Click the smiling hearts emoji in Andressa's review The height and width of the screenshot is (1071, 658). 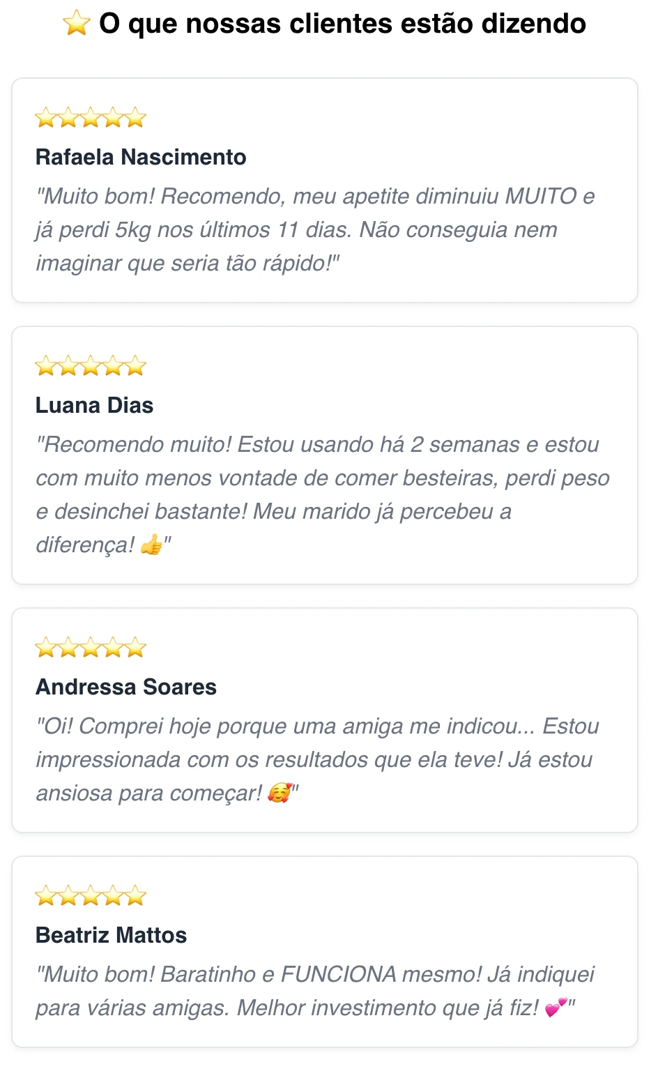[x=280, y=793]
